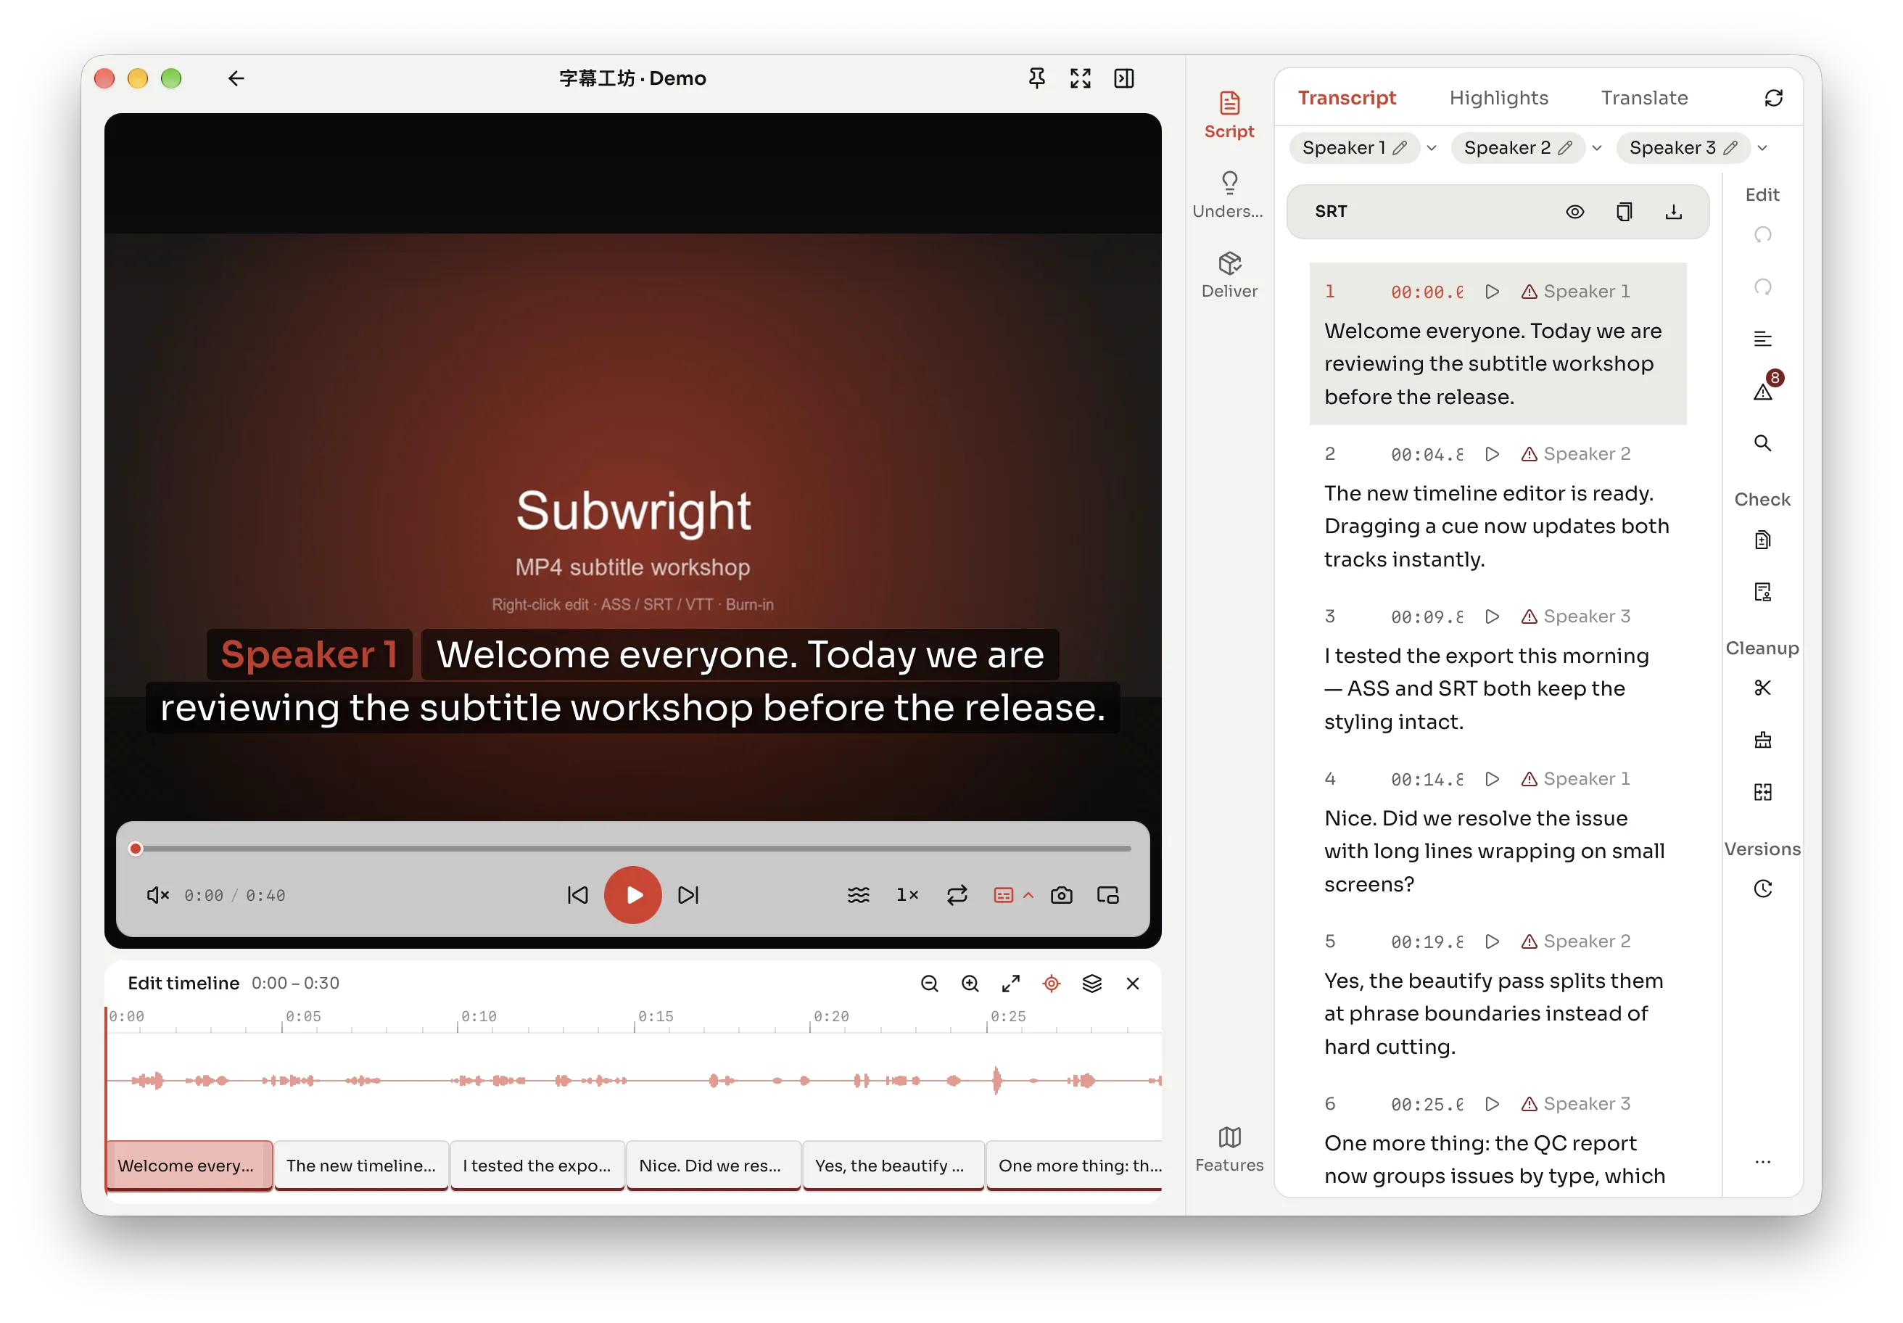
Task: Unmute the video audio
Action: pos(157,895)
